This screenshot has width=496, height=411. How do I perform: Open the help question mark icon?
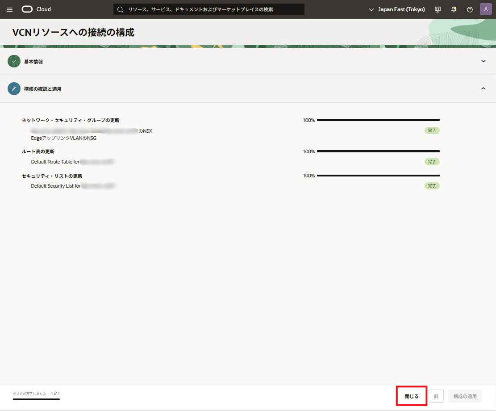point(470,9)
